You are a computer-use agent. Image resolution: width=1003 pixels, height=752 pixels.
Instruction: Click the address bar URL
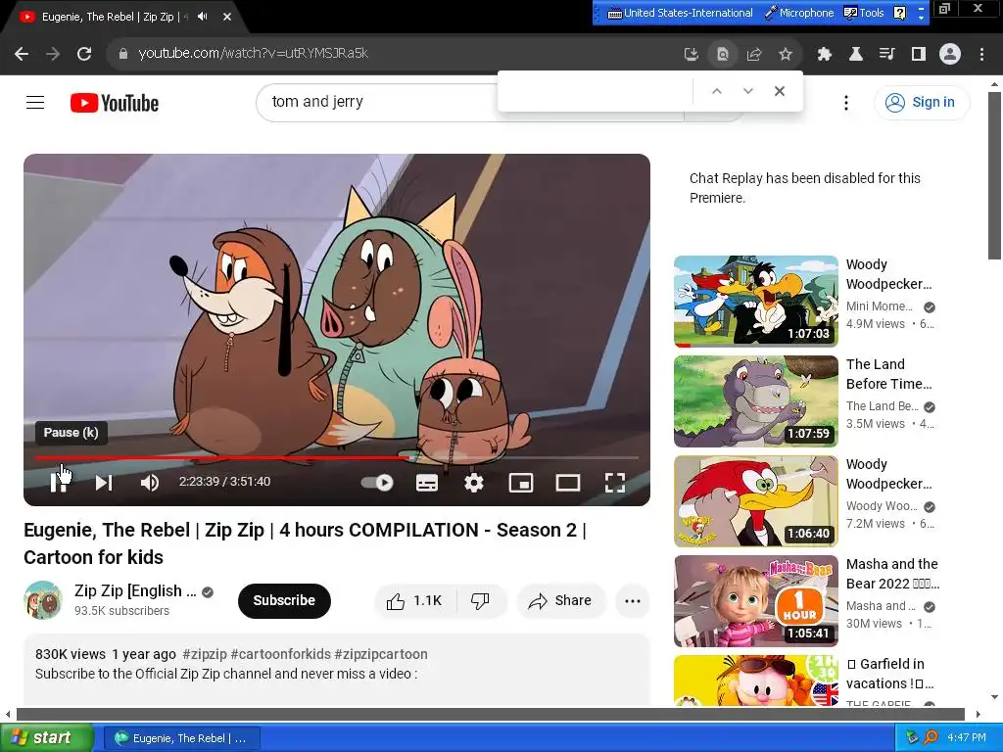[254, 54]
